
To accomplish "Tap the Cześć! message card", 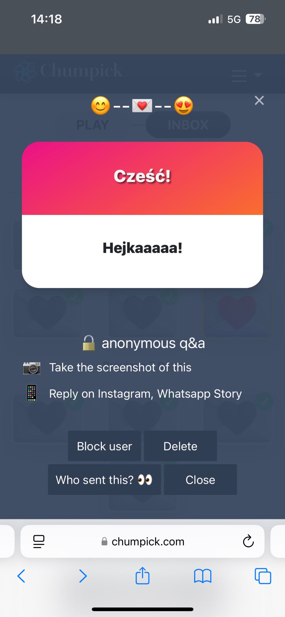I will 142,215.
